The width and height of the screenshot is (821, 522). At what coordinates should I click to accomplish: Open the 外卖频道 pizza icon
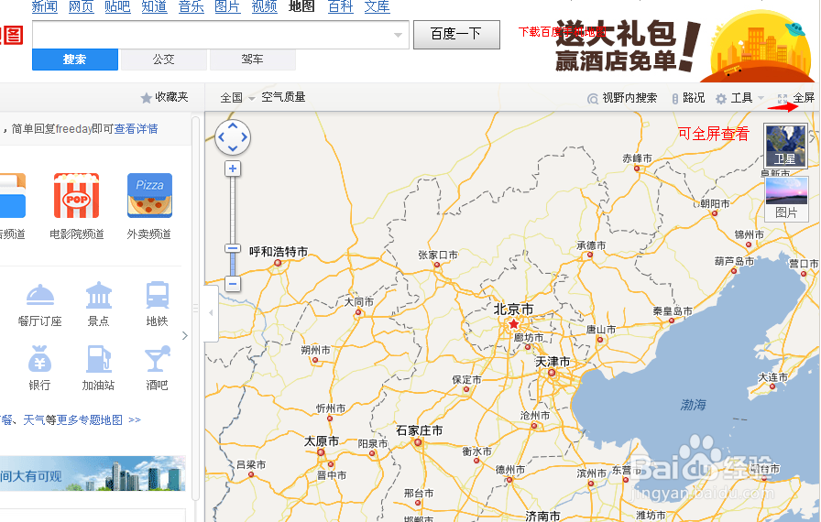(x=149, y=196)
